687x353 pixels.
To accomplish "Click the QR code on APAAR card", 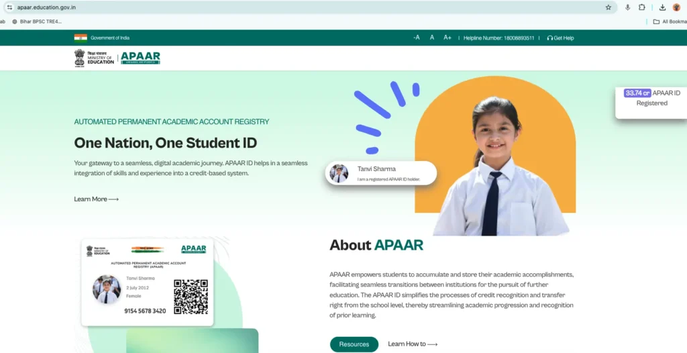I will 191,297.
